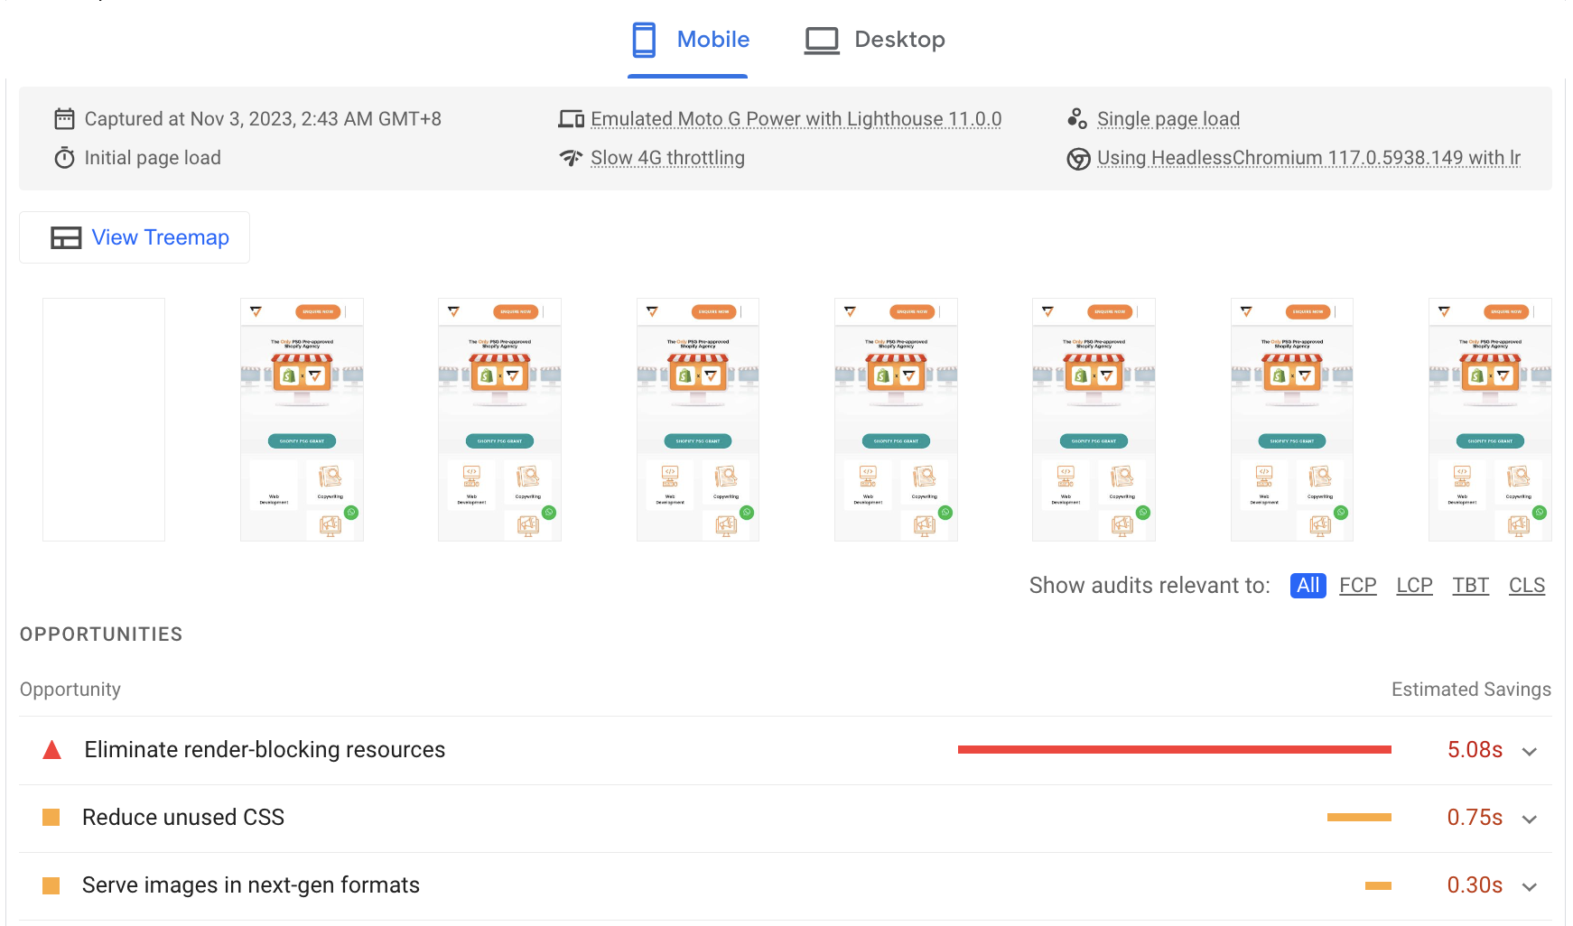Click the 0.75s estimated savings value
The width and height of the screenshot is (1573, 926).
(1475, 818)
